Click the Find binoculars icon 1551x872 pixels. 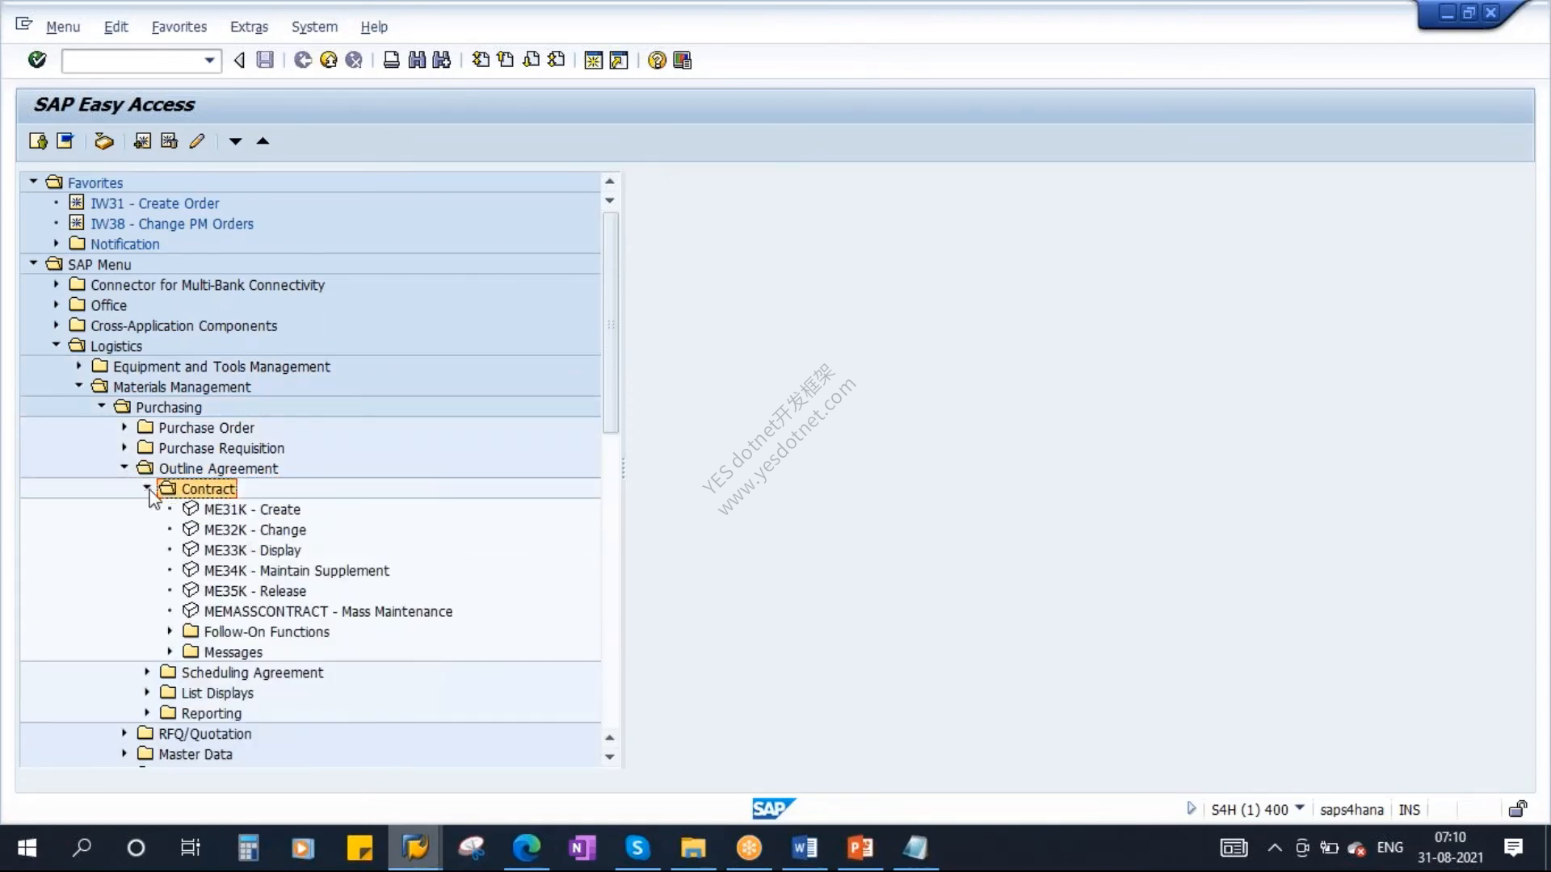click(417, 60)
